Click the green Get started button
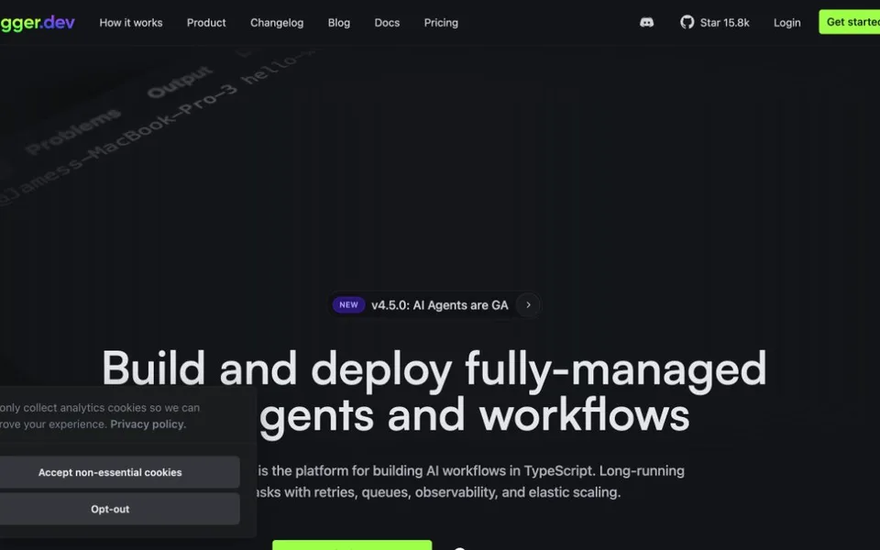Viewport: 880px width, 550px height. point(850,22)
